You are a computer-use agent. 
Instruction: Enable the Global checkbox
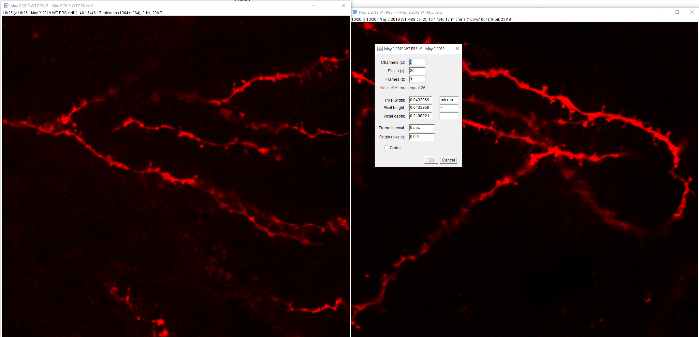pyautogui.click(x=386, y=147)
